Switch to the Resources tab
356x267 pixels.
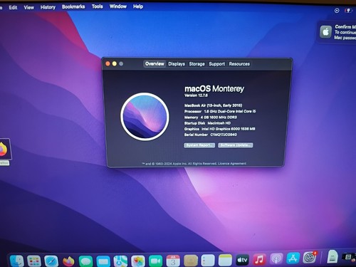(x=239, y=64)
